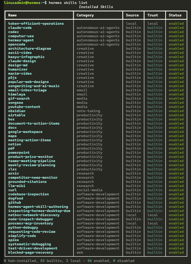Viewport: 191px width, 264px height.
Task: Click the note-taking category cell
Action: [x=88, y=111]
